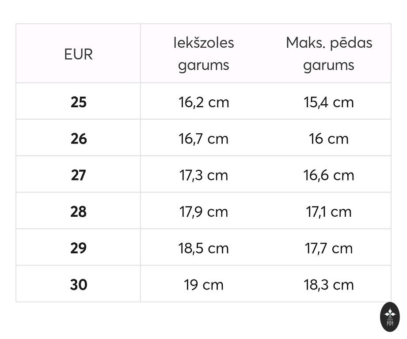Viewport: 407px width, 339px height.
Task: Select the 18,3 cm max foot length
Action: pyautogui.click(x=329, y=285)
